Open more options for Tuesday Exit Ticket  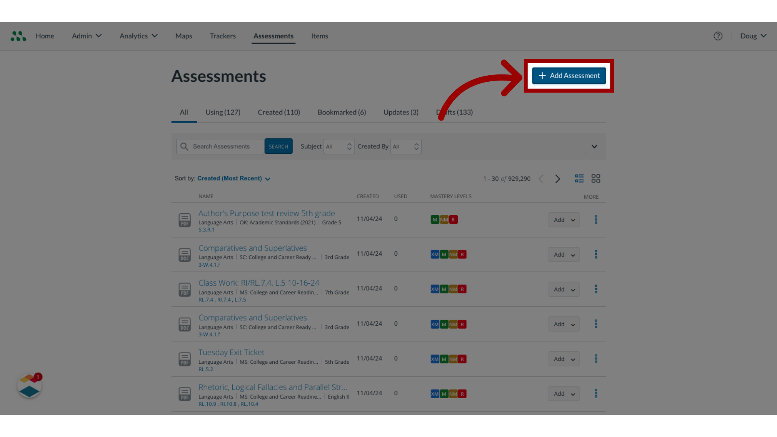coord(596,359)
